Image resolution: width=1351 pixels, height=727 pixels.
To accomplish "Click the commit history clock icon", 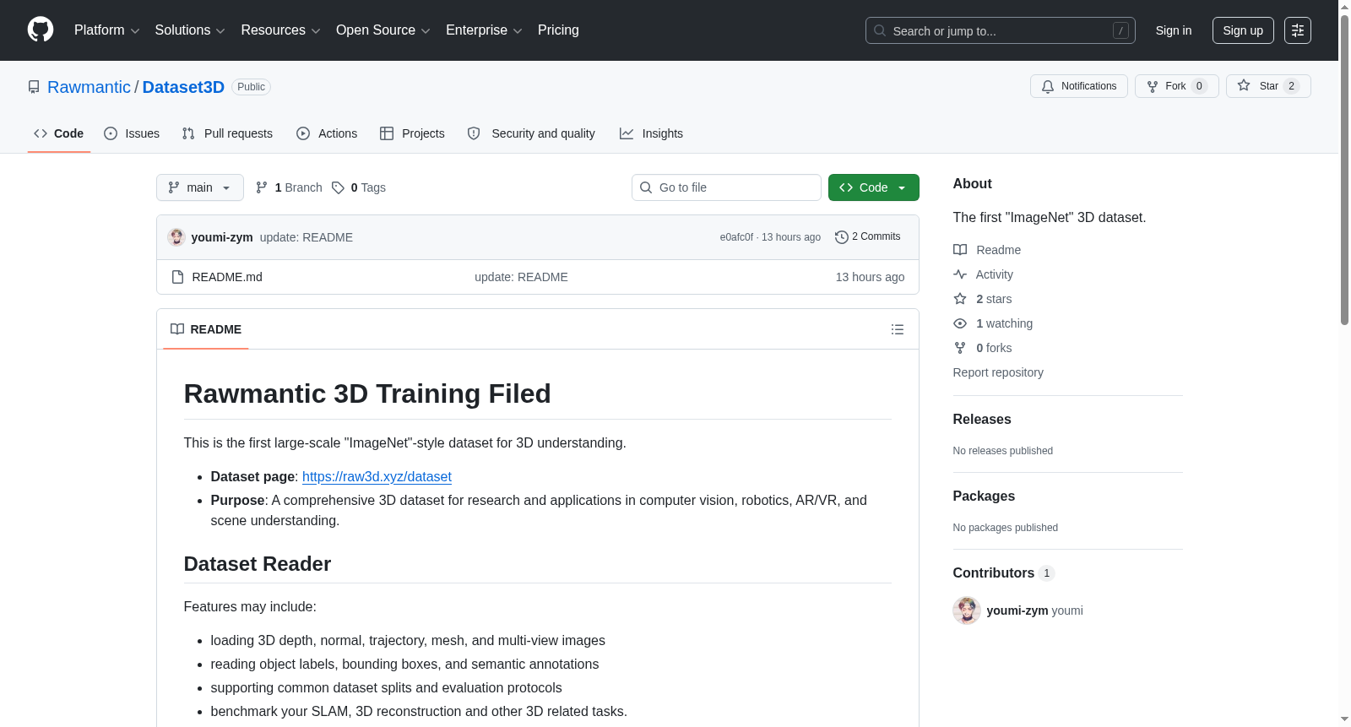I will [x=842, y=237].
